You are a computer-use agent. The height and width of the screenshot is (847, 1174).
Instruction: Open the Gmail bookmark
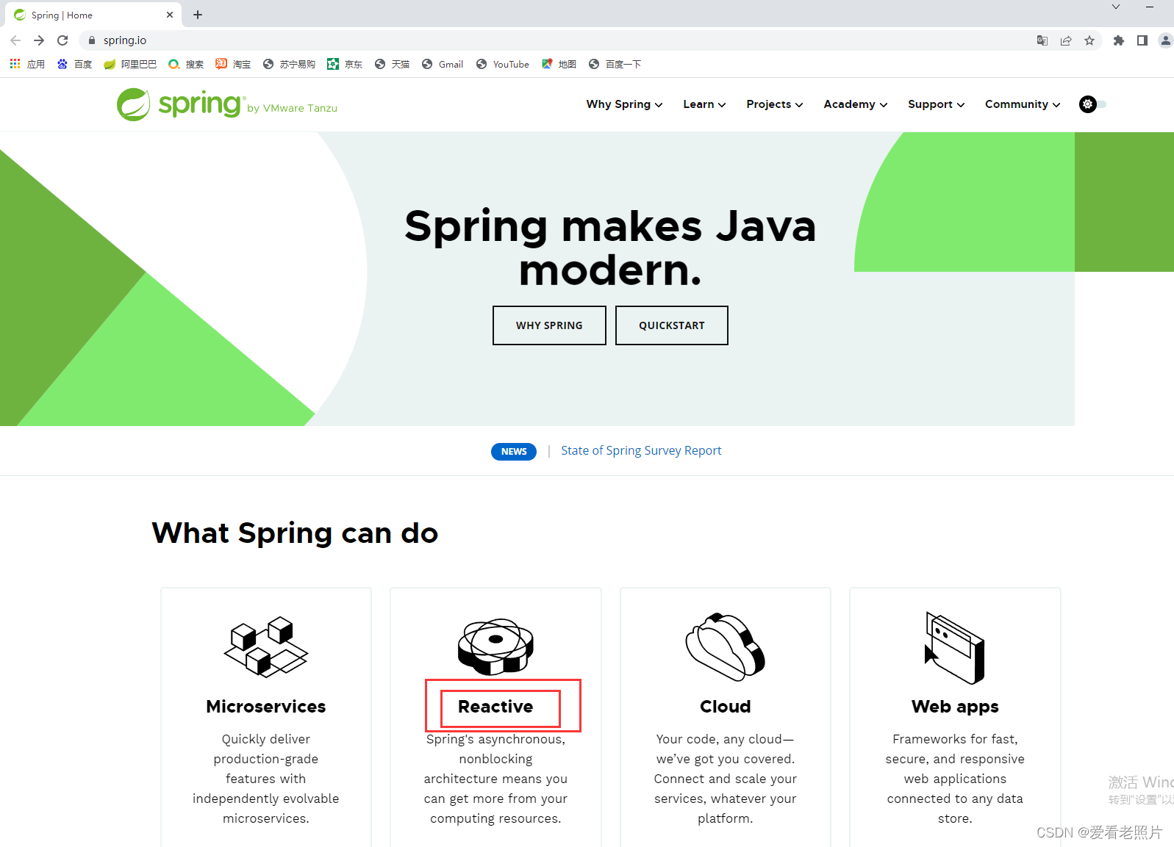coord(443,64)
